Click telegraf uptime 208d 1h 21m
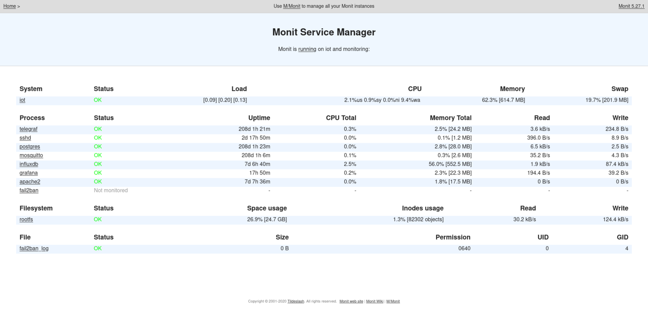 (x=254, y=129)
